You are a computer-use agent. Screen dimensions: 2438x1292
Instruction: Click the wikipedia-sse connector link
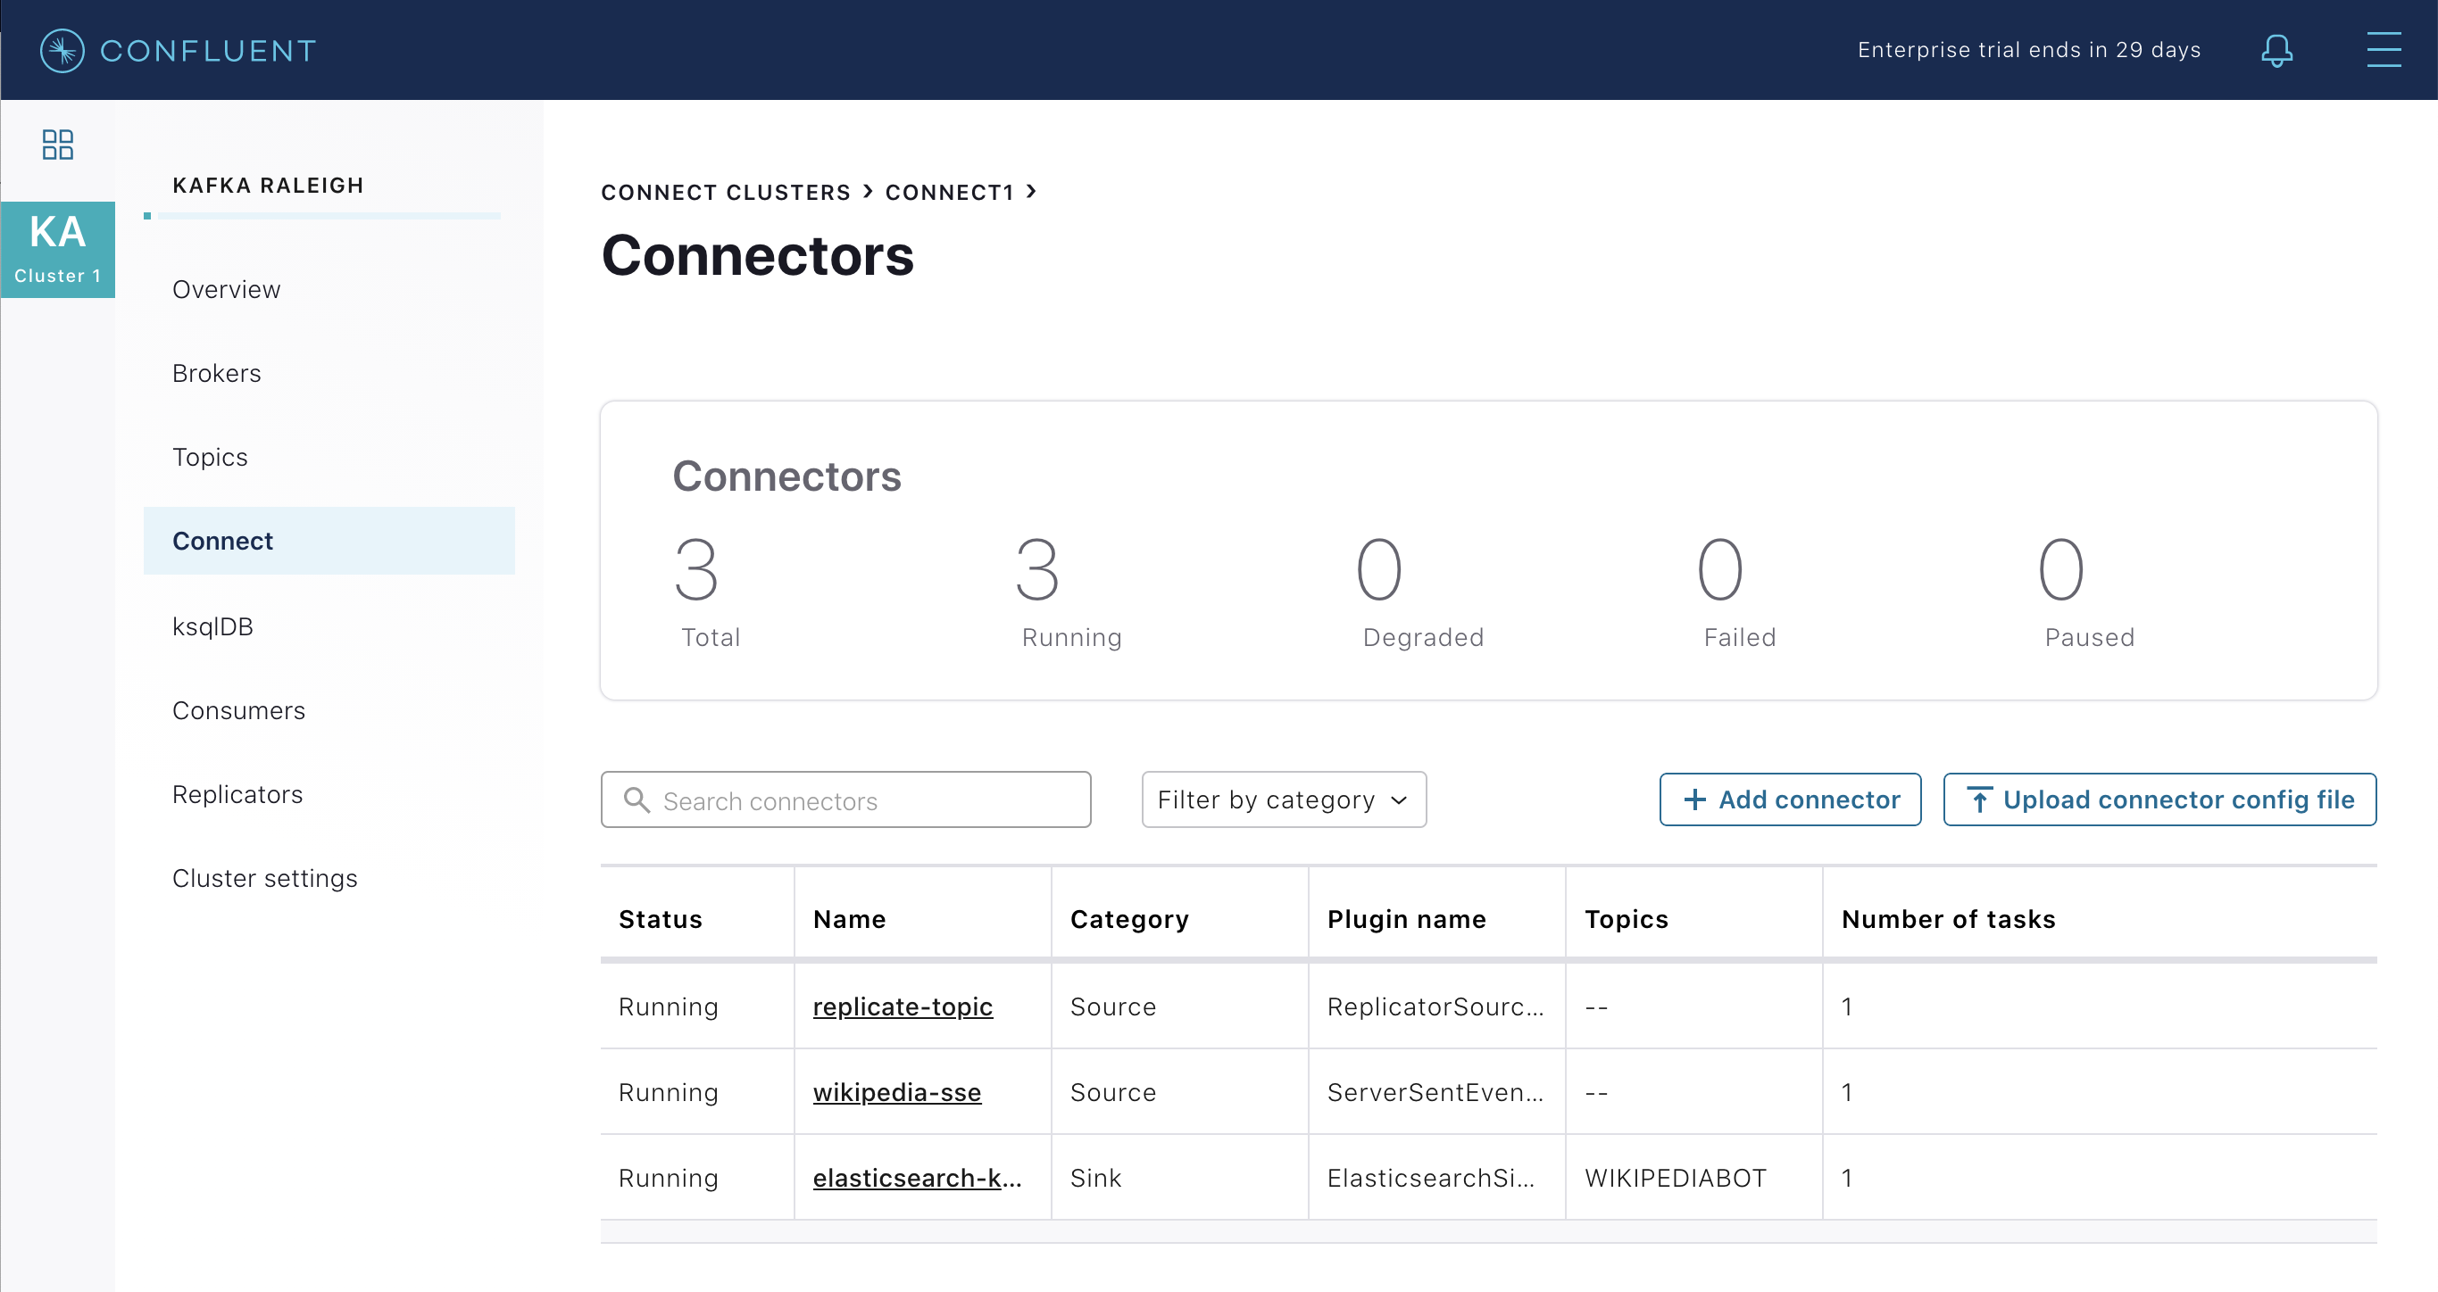pos(896,1094)
